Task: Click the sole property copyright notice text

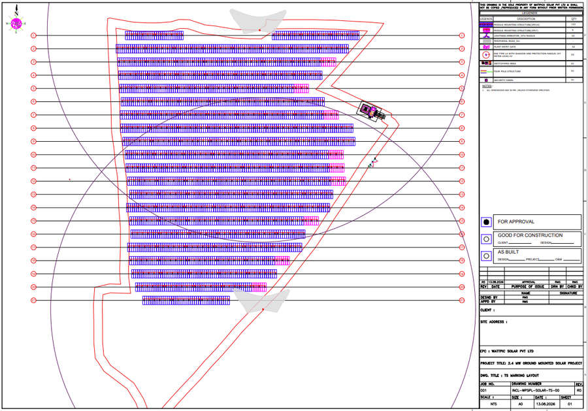Action: click(531, 6)
